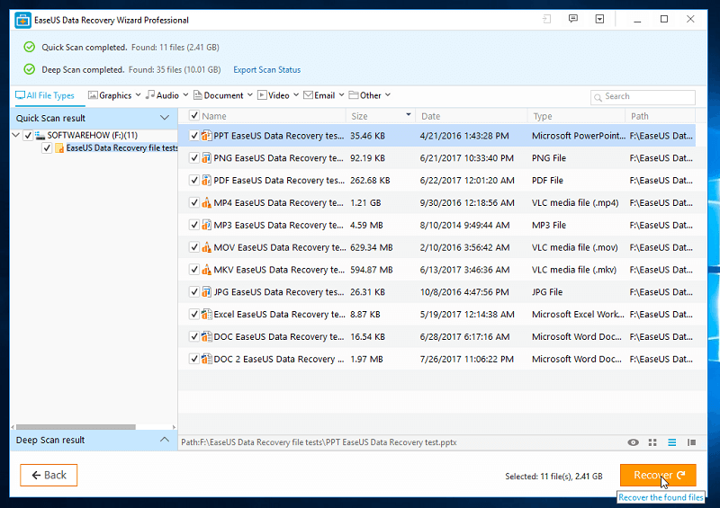
Task: Click the EaseUS file tests folder icon
Action: 59,148
